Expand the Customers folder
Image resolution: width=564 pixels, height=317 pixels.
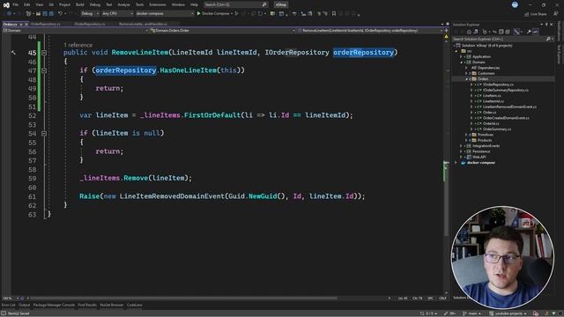(466, 73)
